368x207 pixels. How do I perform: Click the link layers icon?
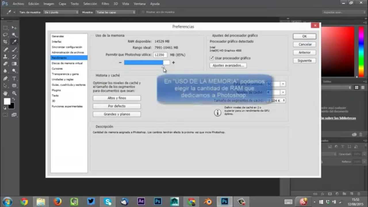point(315,194)
